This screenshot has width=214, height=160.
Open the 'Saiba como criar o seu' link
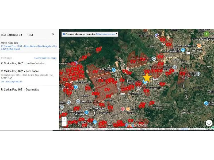coord(105,34)
